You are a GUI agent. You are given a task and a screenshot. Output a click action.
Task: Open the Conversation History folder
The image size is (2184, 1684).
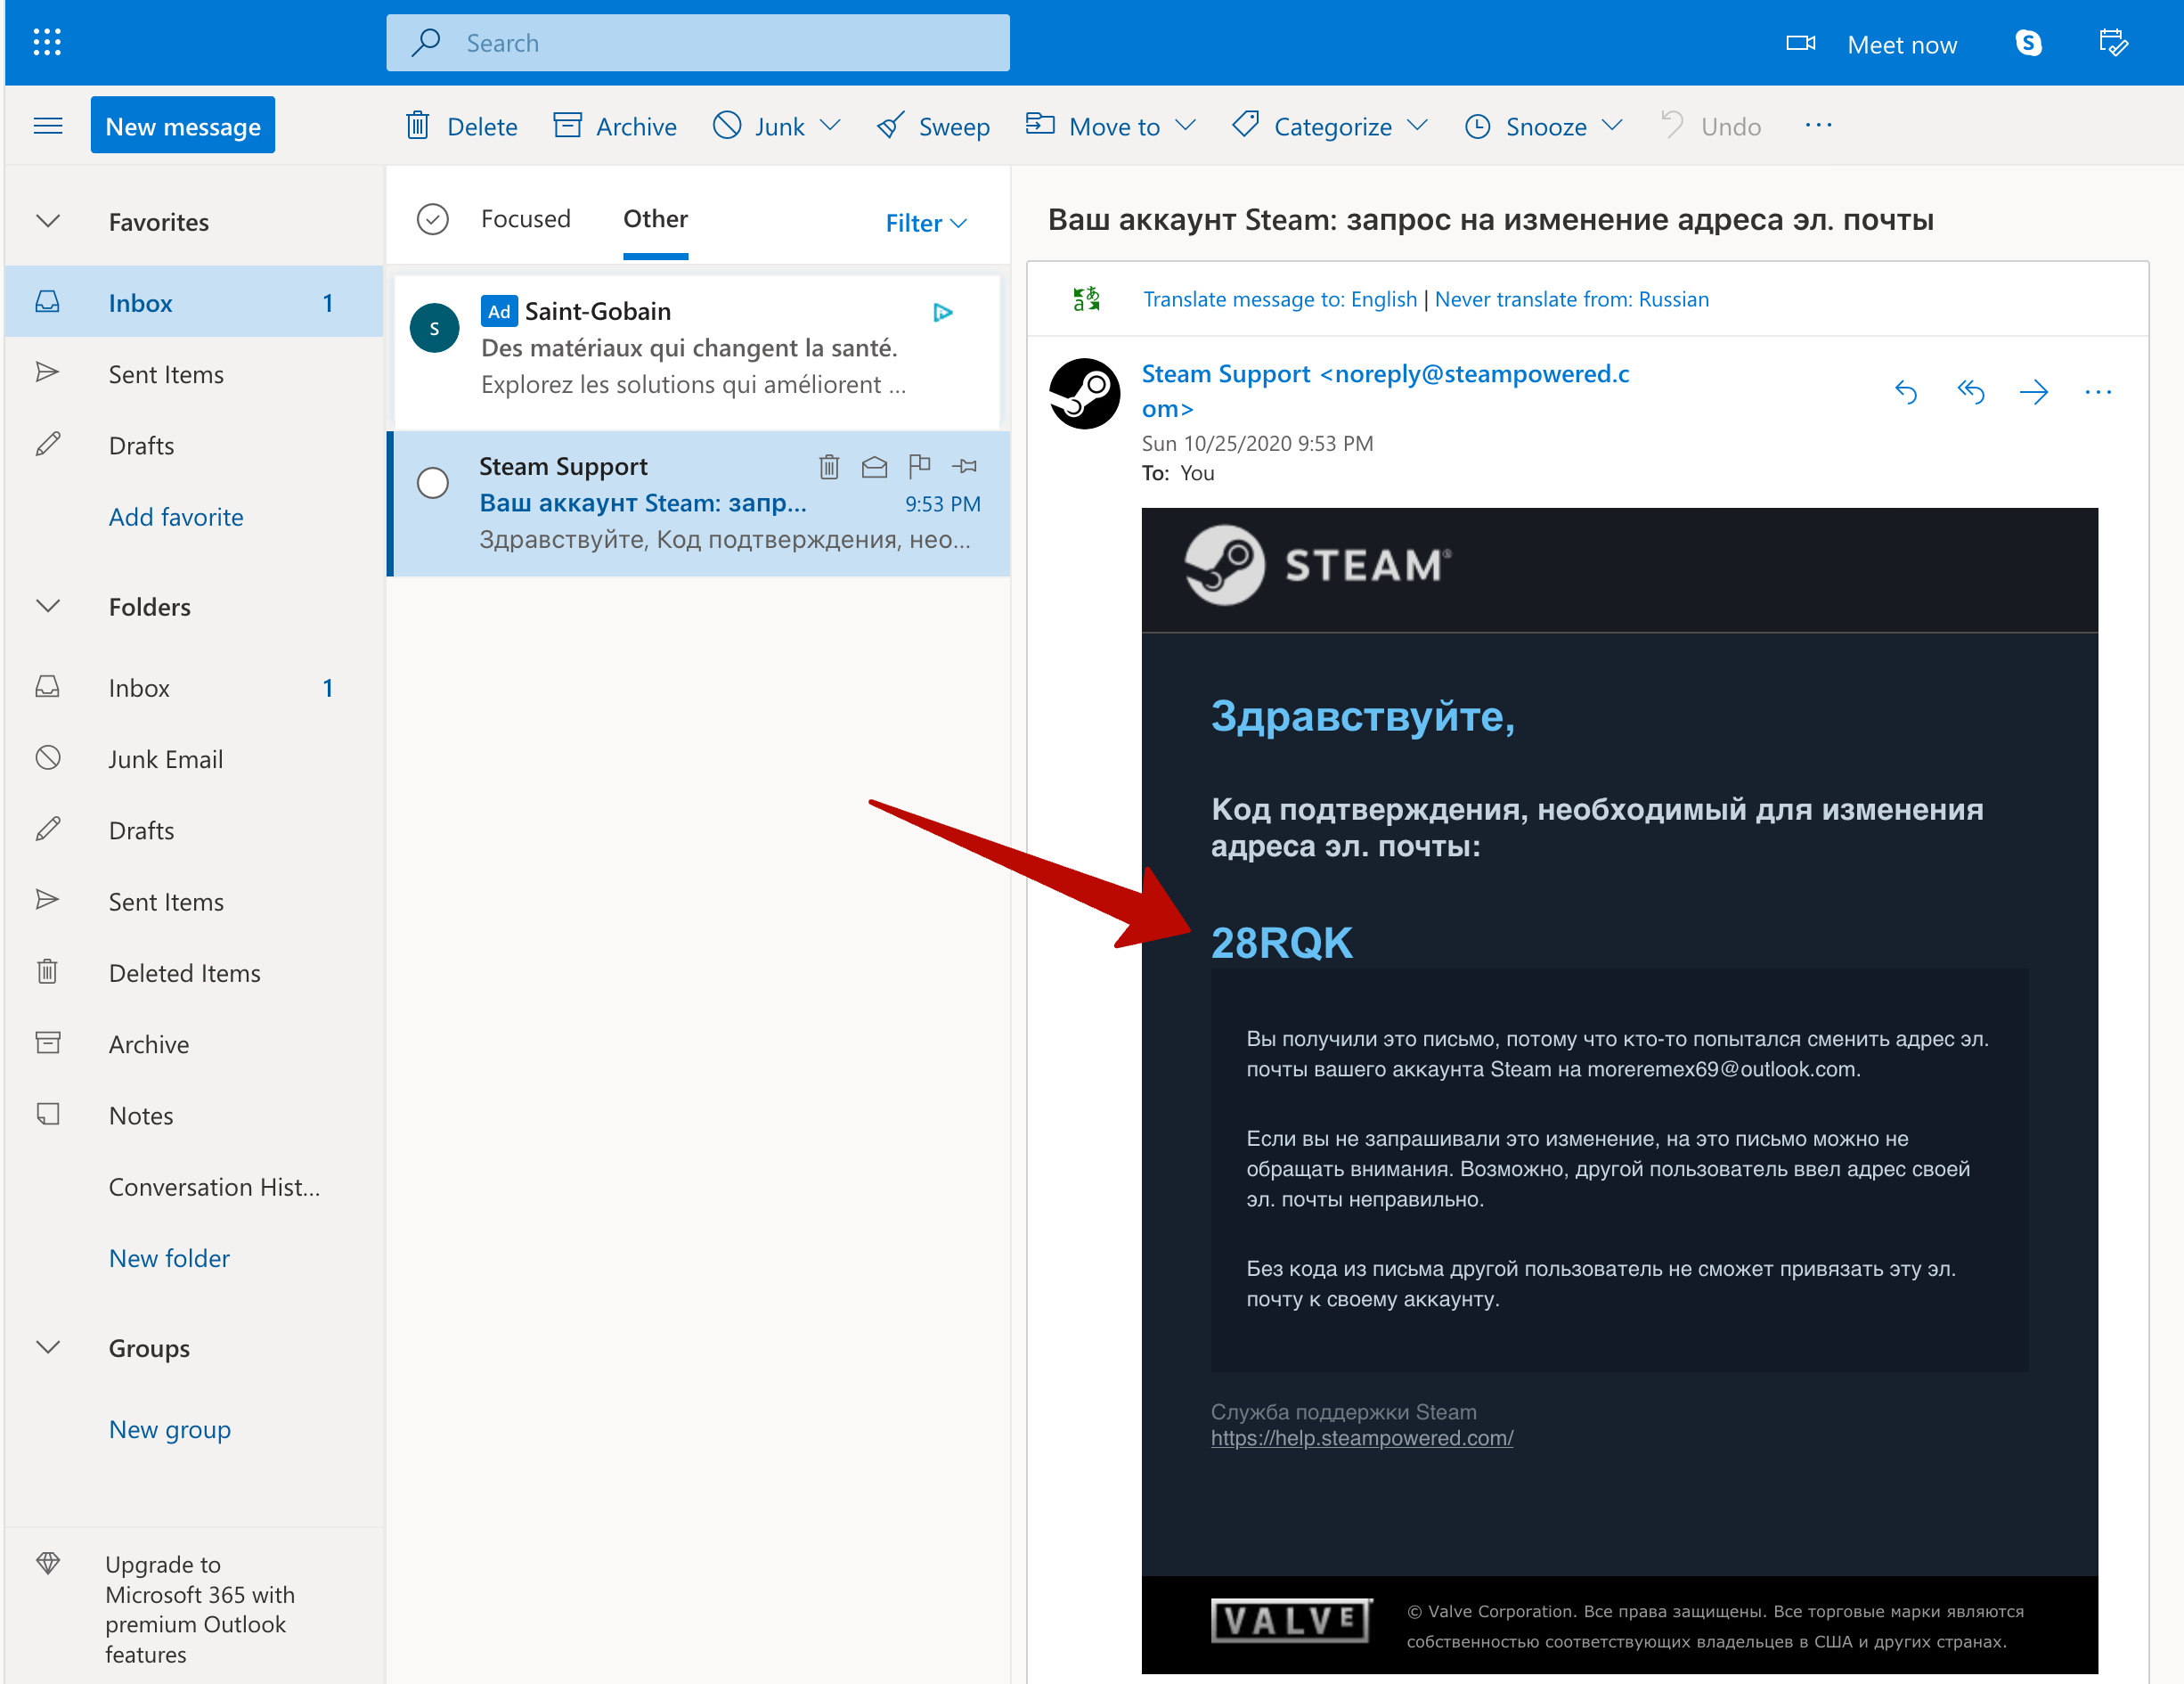[194, 1187]
